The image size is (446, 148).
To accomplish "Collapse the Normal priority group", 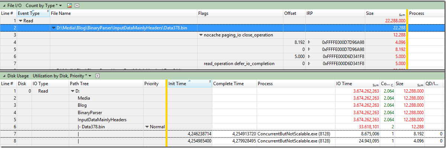I will click(x=147, y=127).
